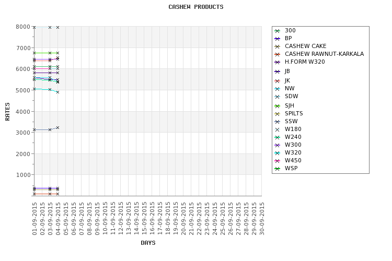Select H.FORM W320 in the legend

305,62
